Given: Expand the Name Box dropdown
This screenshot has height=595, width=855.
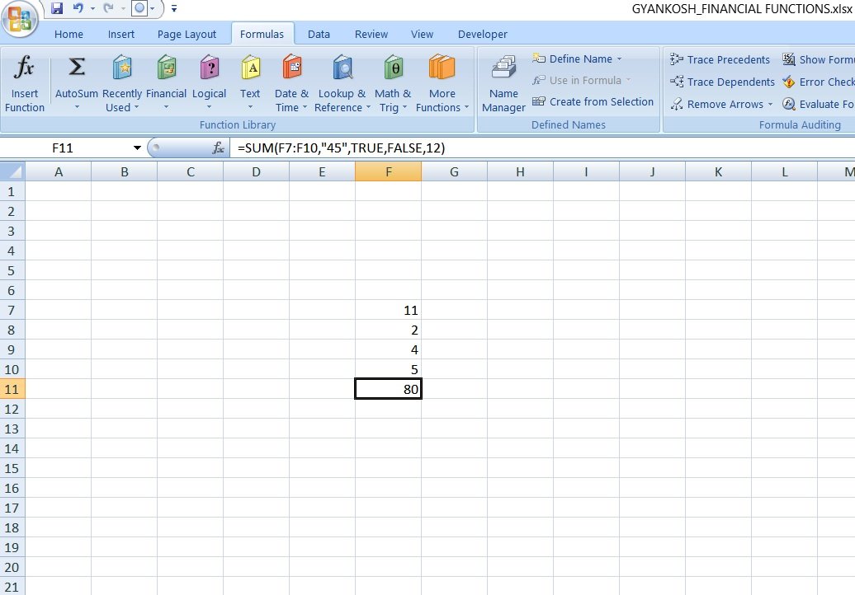Looking at the screenshot, I should tap(137, 148).
